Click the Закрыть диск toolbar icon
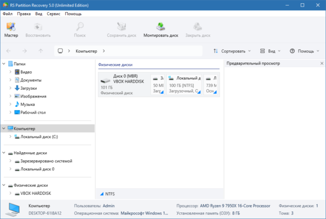This screenshot has height=219, width=326. [197, 27]
